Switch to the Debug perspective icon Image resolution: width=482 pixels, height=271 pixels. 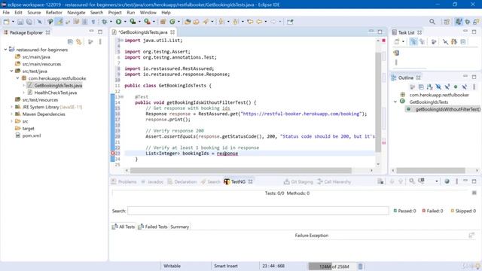(x=468, y=22)
